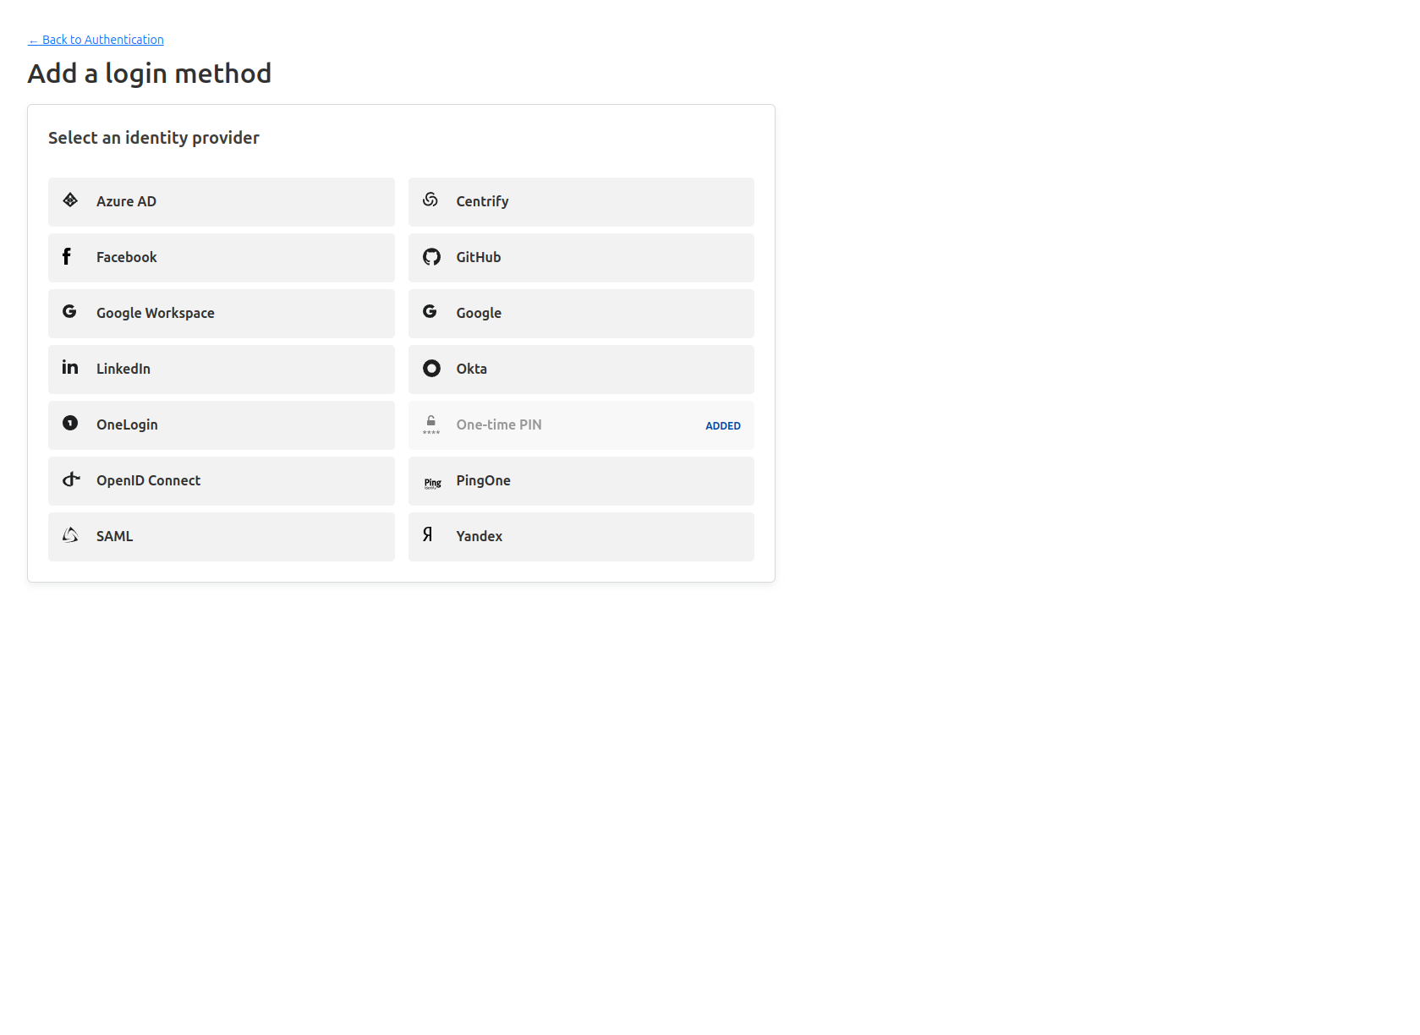Select the OpenID Connect login method
The image size is (1420, 1035).
click(221, 480)
